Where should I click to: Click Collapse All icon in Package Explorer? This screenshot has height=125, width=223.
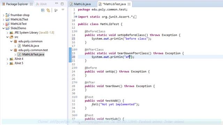[x=43, y=10]
